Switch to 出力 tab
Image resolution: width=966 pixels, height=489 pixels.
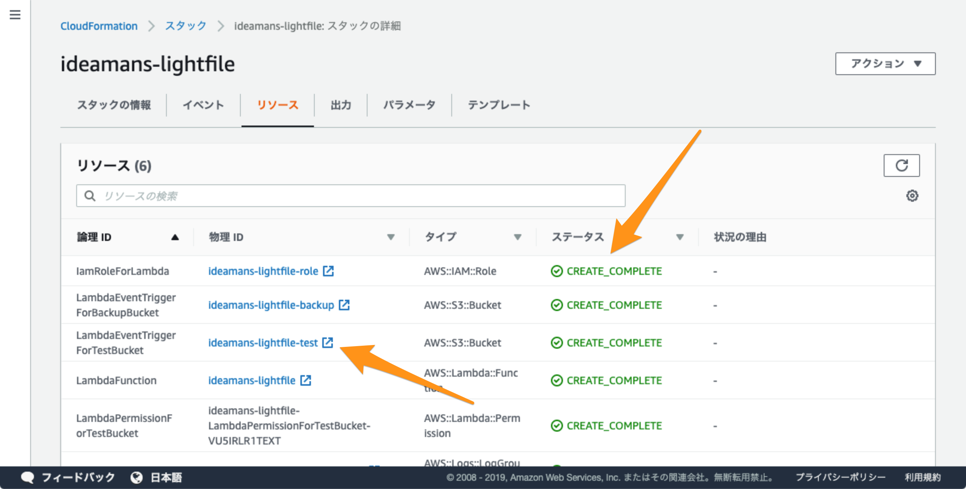pyautogui.click(x=341, y=105)
